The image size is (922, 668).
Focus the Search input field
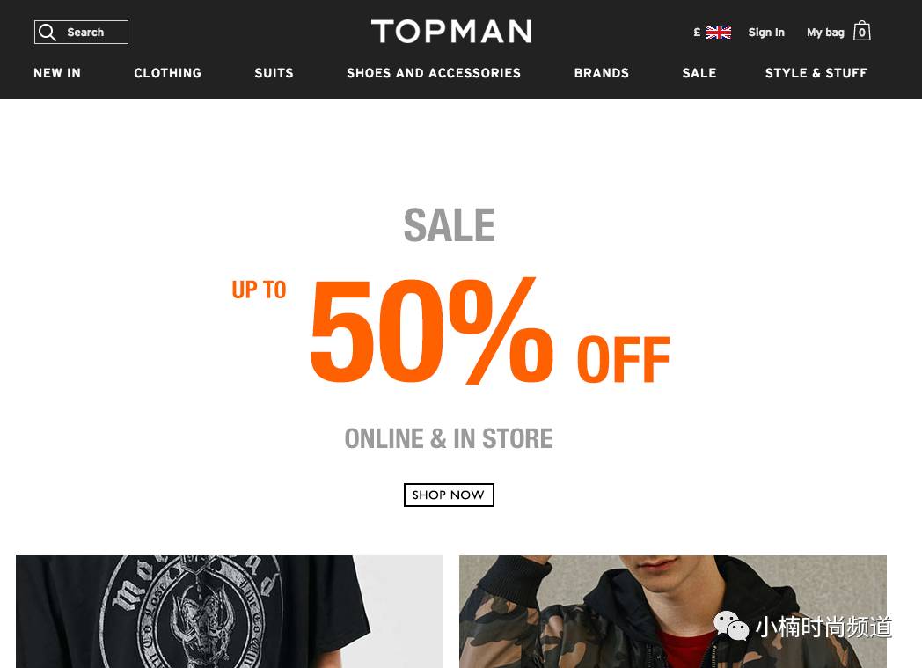81,33
